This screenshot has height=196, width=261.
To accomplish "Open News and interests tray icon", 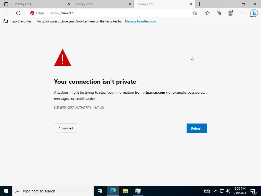I will (x=206, y=191).
